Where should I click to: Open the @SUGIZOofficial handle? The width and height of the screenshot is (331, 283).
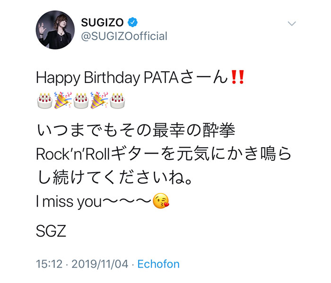(124, 36)
